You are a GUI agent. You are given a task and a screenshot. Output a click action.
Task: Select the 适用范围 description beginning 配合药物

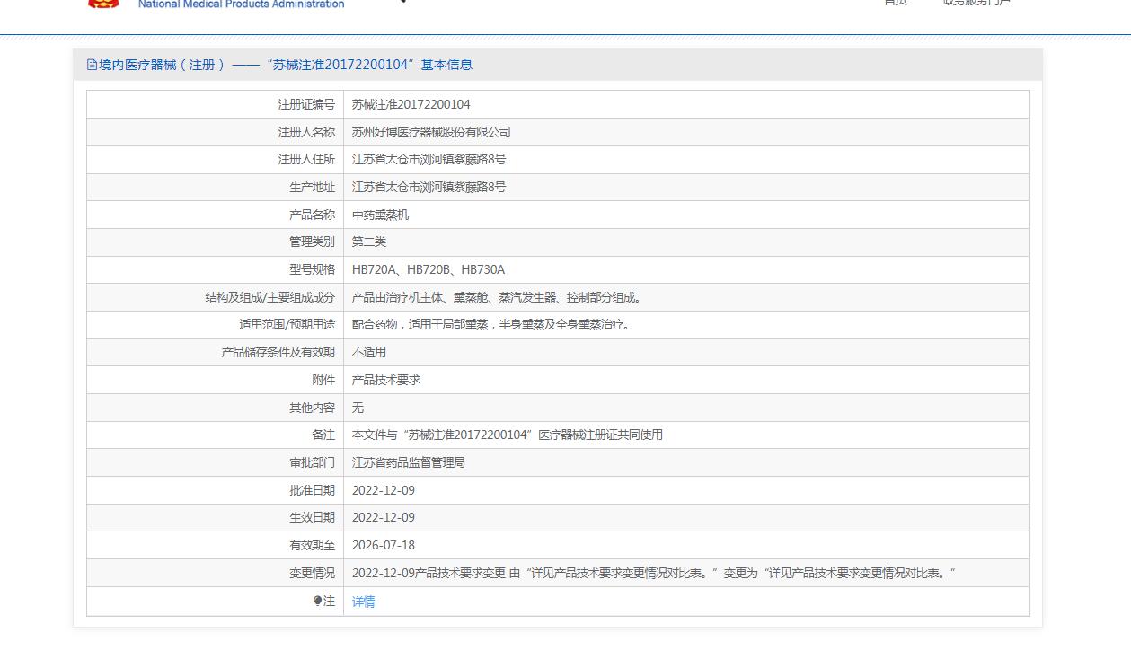click(493, 324)
